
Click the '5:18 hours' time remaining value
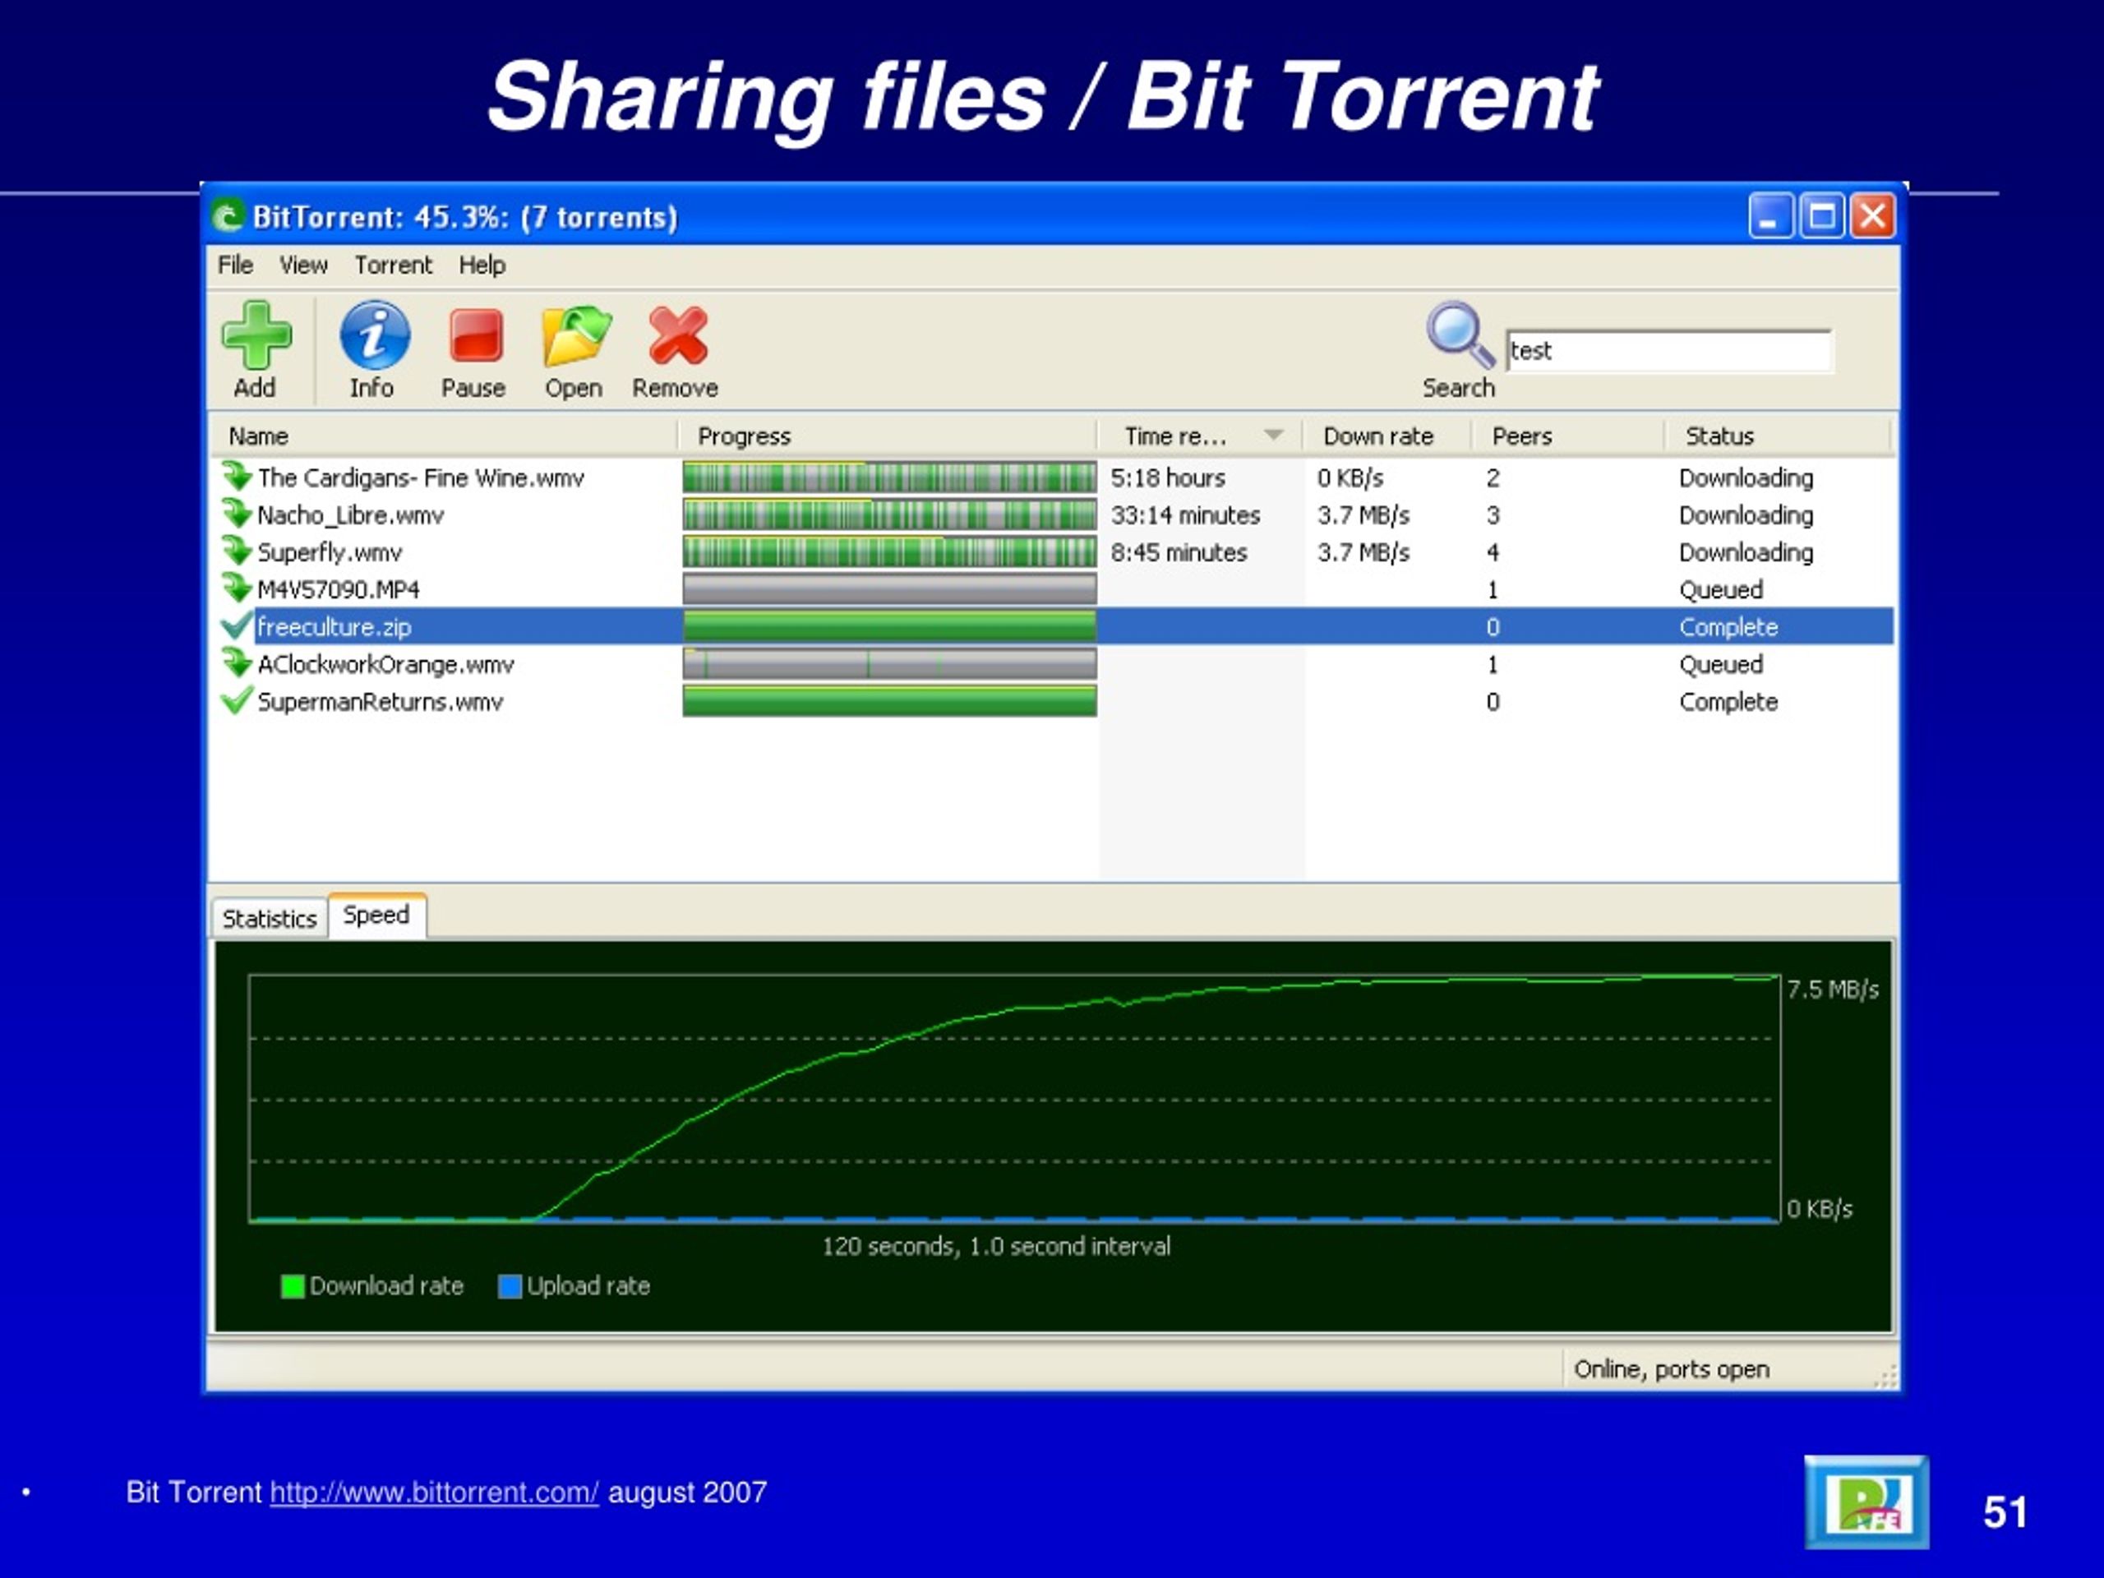point(1168,478)
